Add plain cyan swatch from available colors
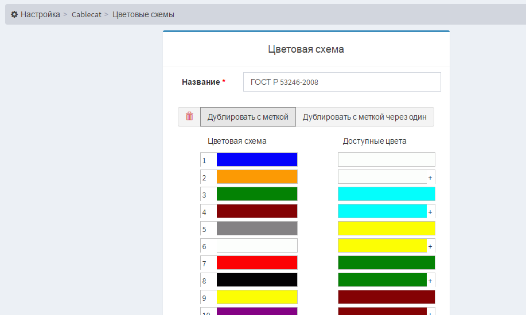The width and height of the screenshot is (526, 315). tap(386, 194)
